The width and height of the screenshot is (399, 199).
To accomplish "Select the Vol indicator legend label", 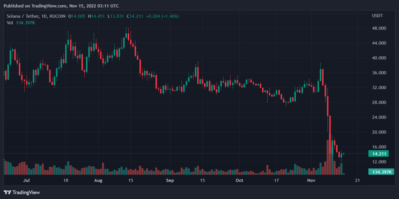I will coord(10,23).
